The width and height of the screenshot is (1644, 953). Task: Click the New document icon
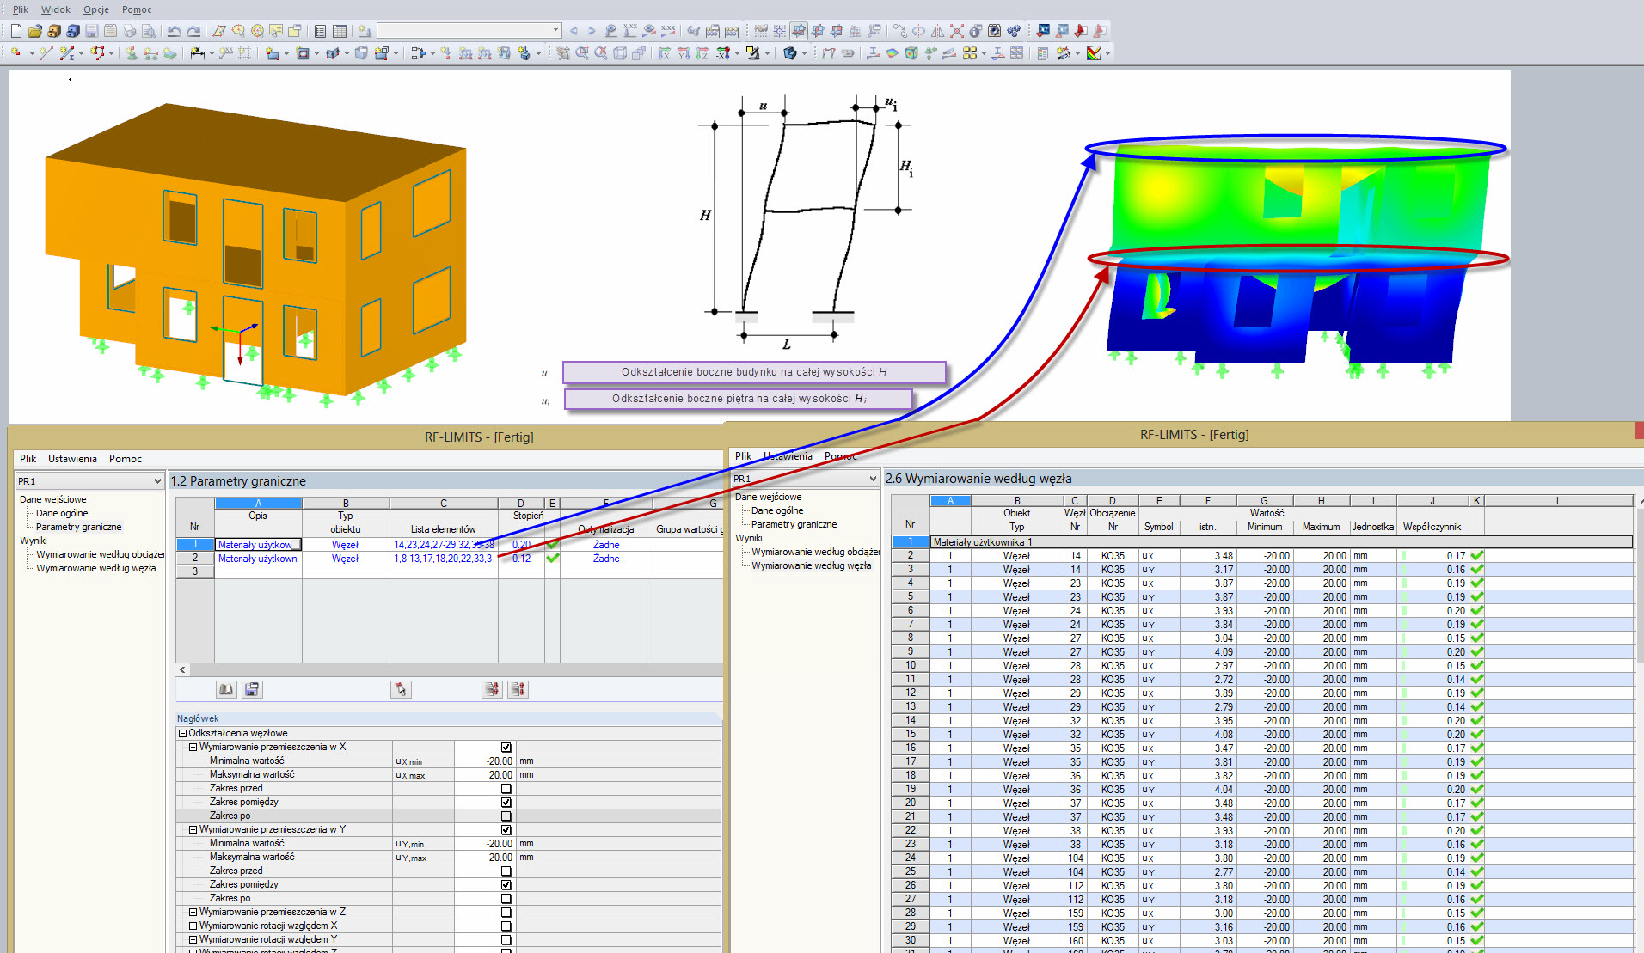tap(16, 31)
